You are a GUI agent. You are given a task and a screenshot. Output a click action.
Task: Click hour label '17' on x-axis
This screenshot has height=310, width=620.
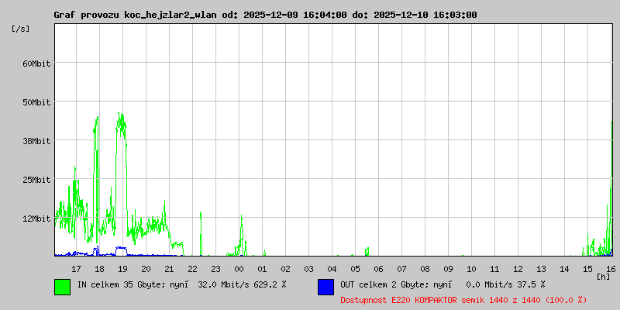[76, 269]
